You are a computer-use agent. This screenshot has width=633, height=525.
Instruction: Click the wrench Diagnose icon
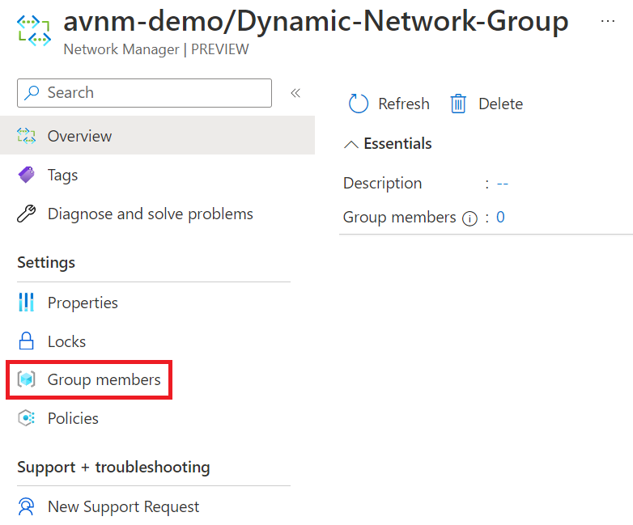(x=27, y=214)
